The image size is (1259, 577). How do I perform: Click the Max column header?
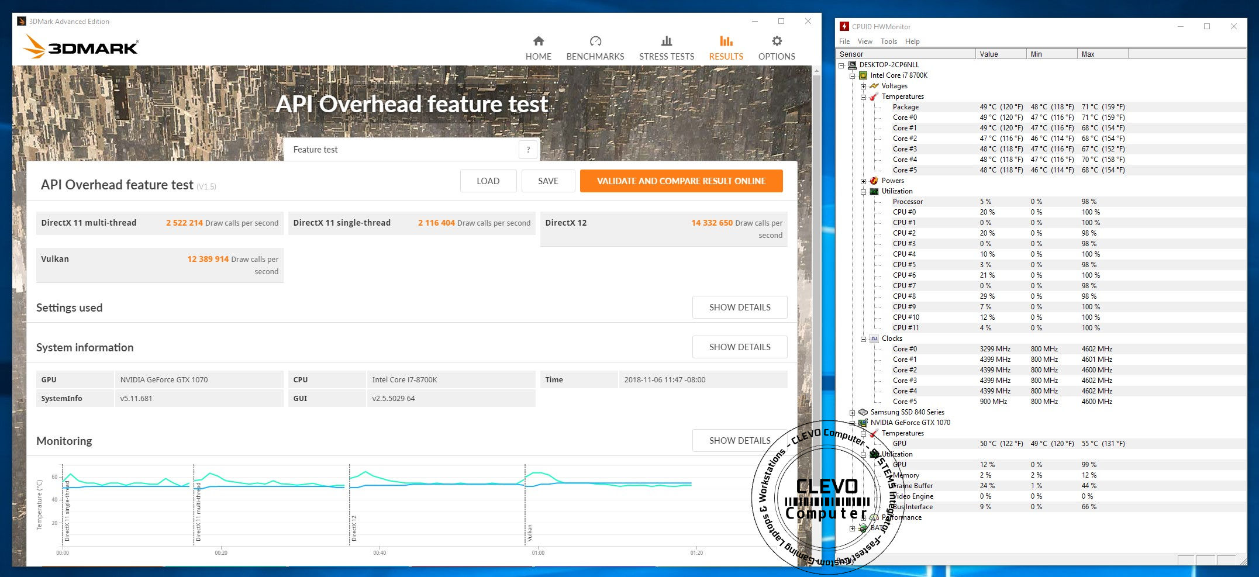1102,54
